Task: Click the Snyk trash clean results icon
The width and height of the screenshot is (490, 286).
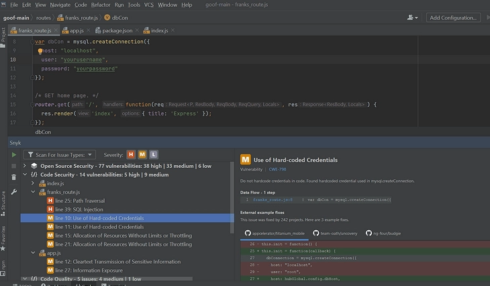Action: coord(13,177)
